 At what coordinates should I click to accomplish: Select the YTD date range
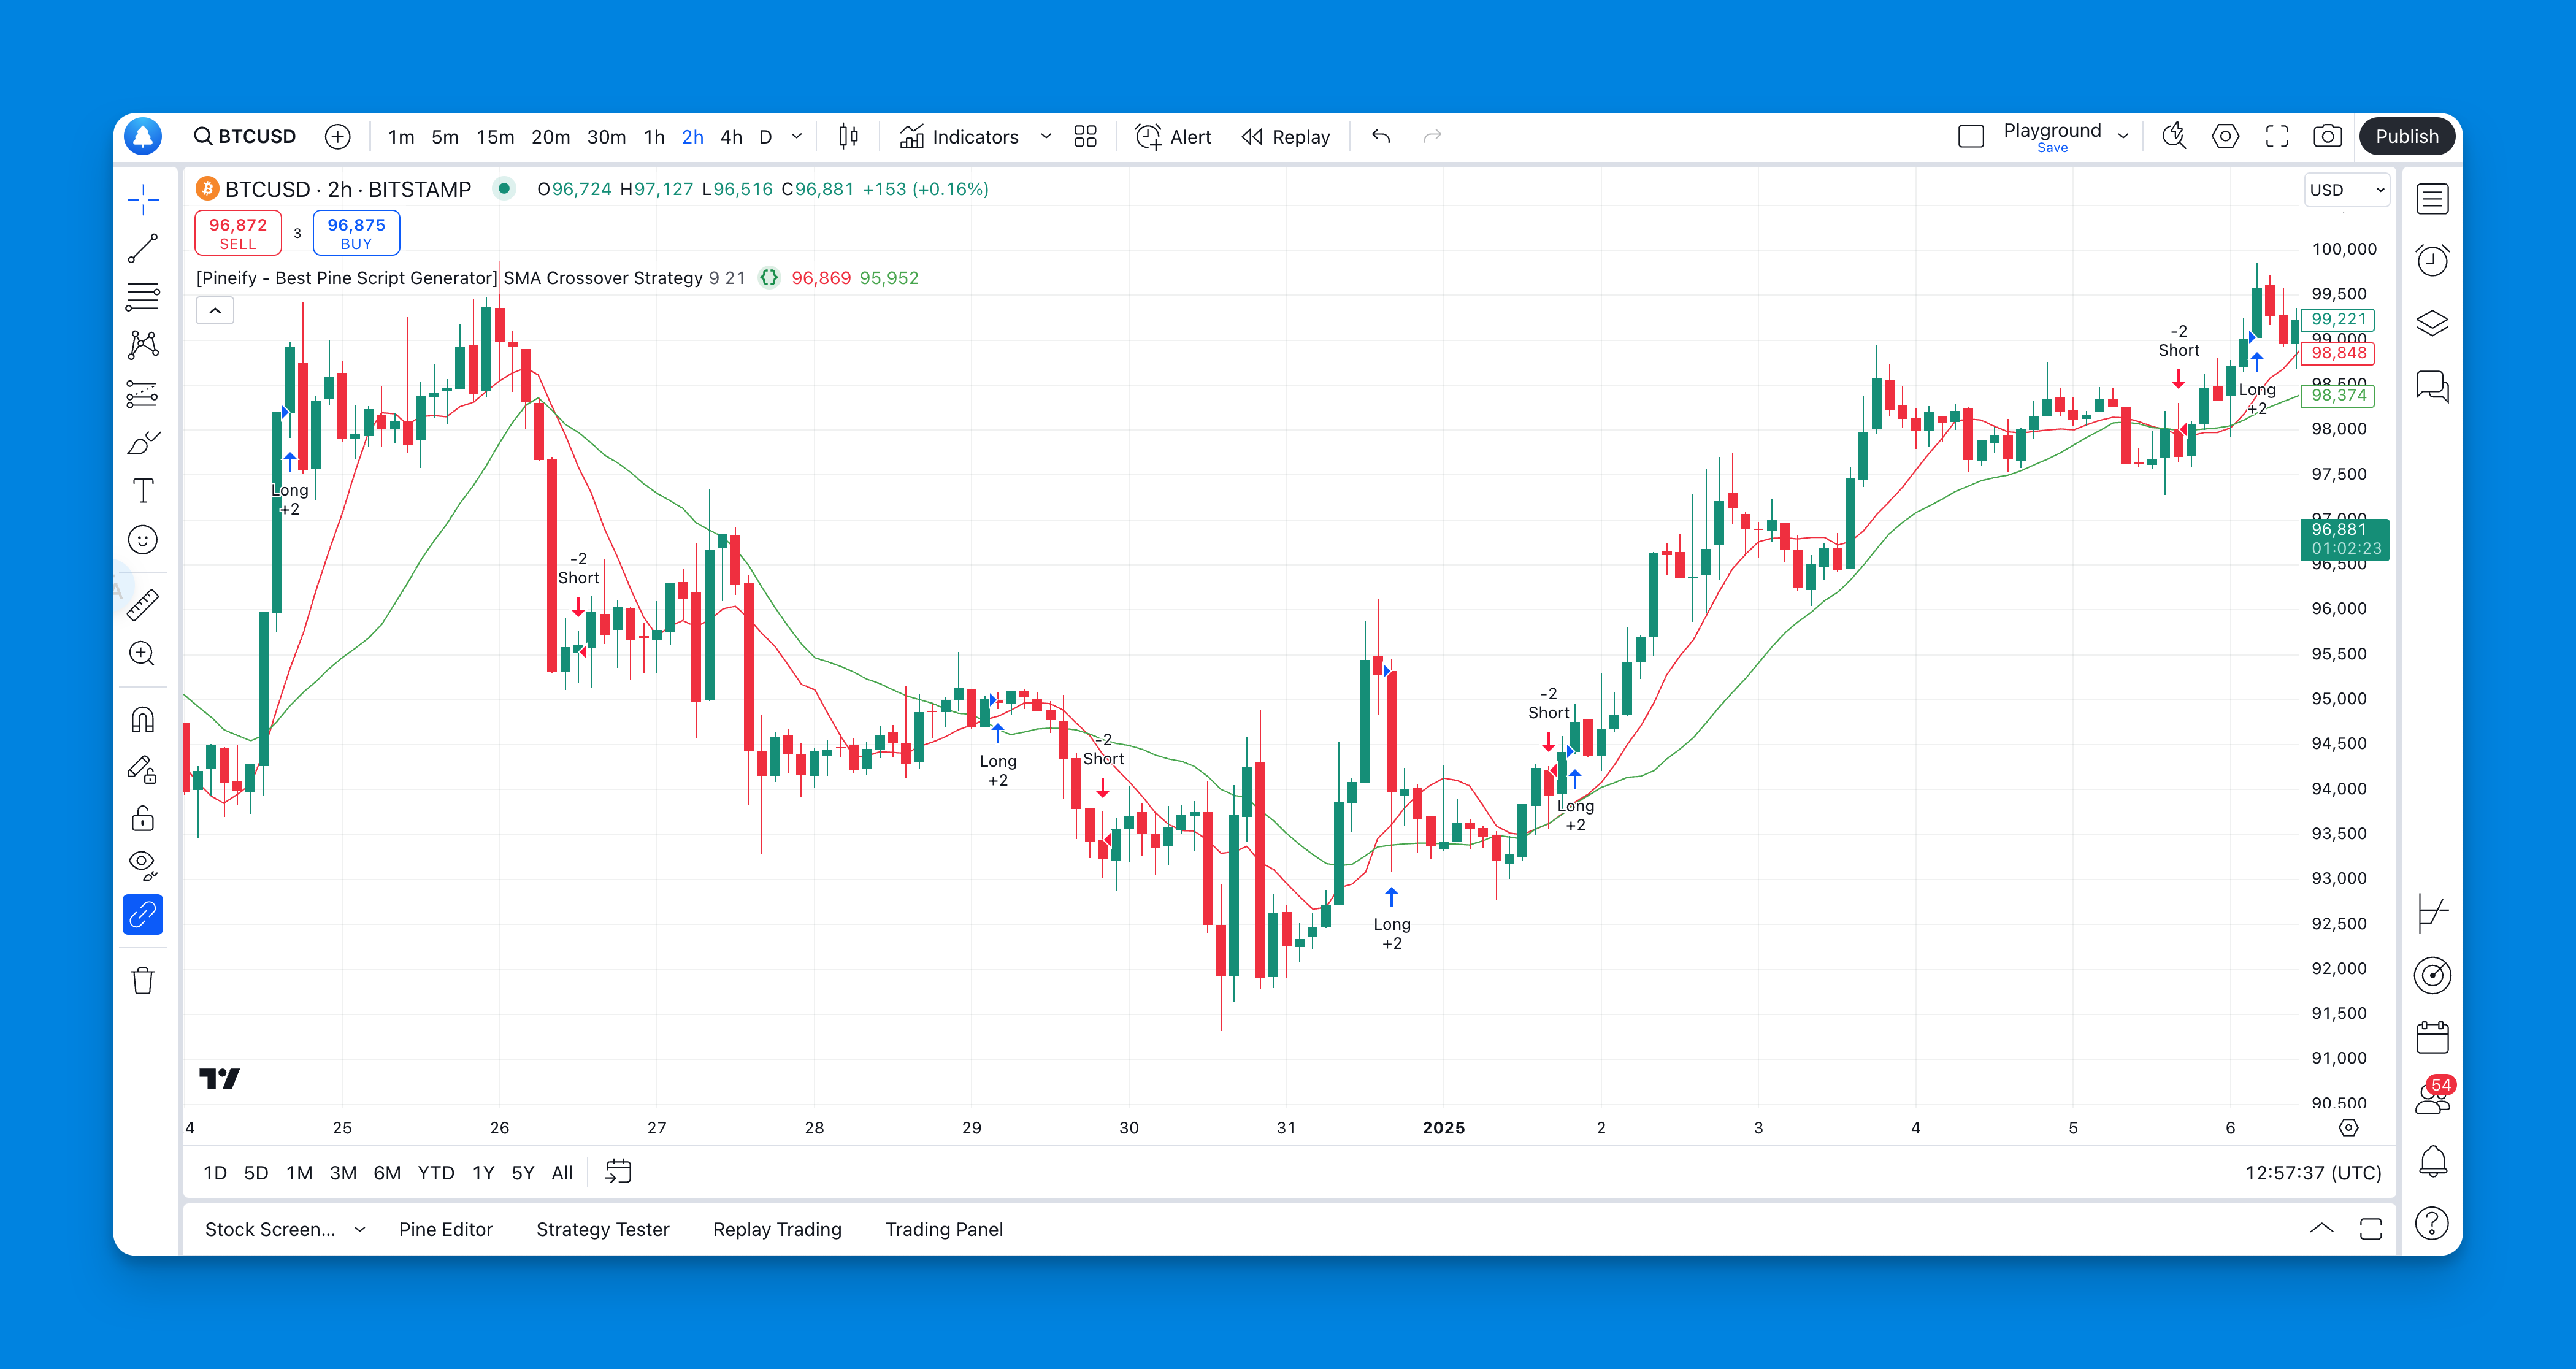[x=435, y=1173]
